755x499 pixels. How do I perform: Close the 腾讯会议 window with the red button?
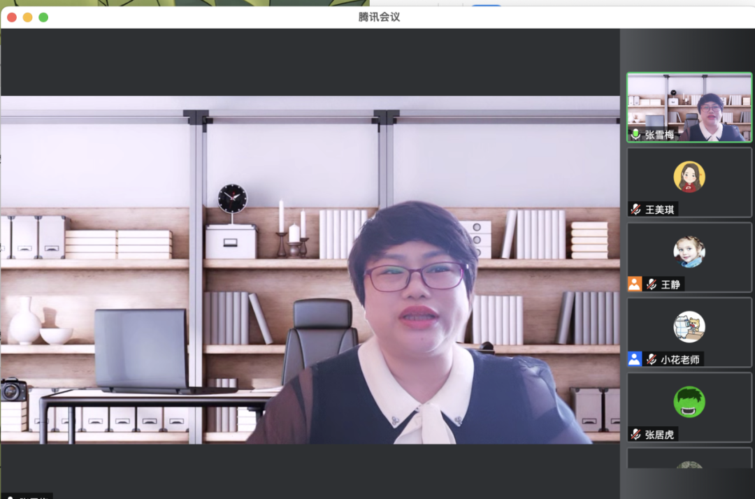(12, 17)
